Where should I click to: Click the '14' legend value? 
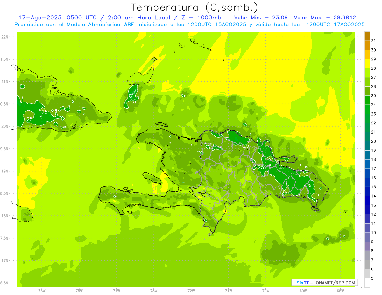coord(374,196)
